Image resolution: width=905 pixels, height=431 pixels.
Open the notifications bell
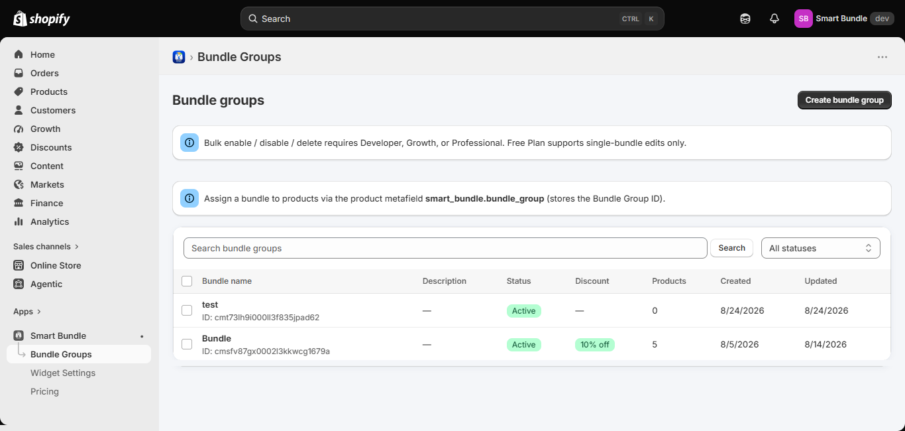point(774,19)
